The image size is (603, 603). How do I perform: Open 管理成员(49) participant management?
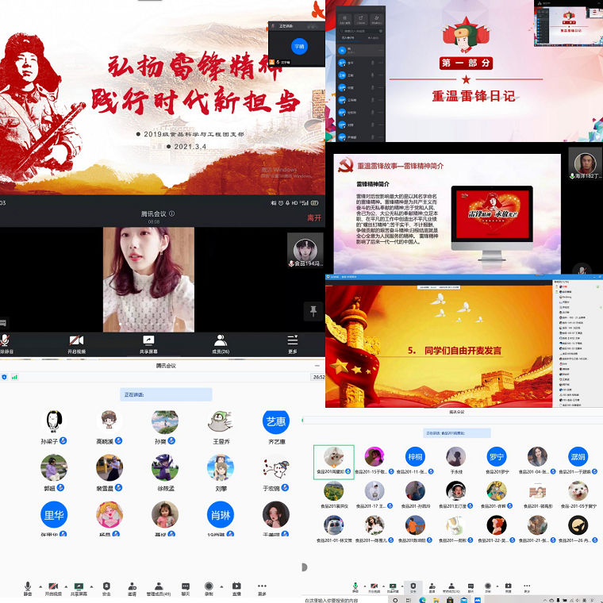158,588
